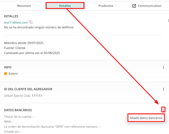Choose Añade datos bancarios from the menu
The image size is (169, 134).
[x=146, y=118]
